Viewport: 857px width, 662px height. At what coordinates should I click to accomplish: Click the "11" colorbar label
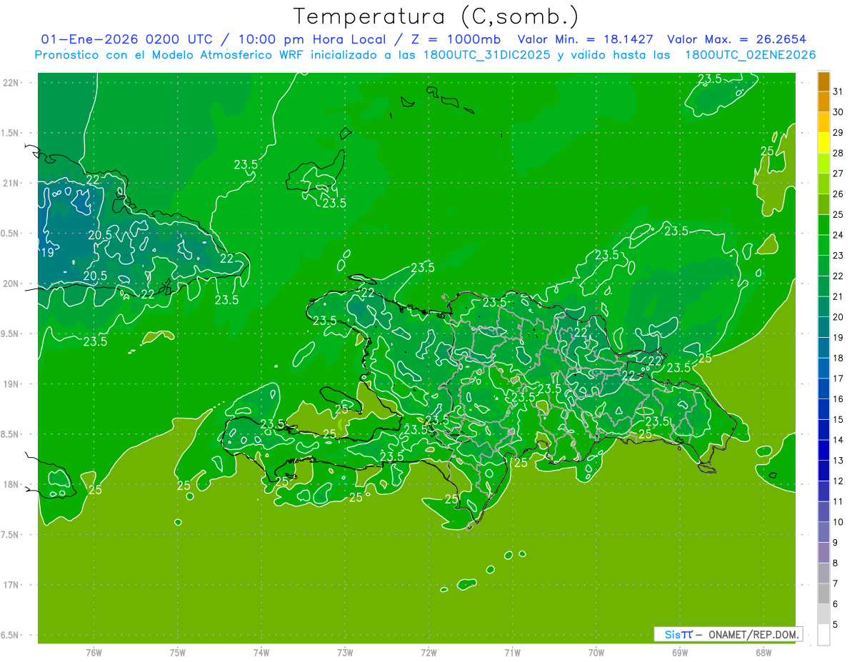click(838, 501)
